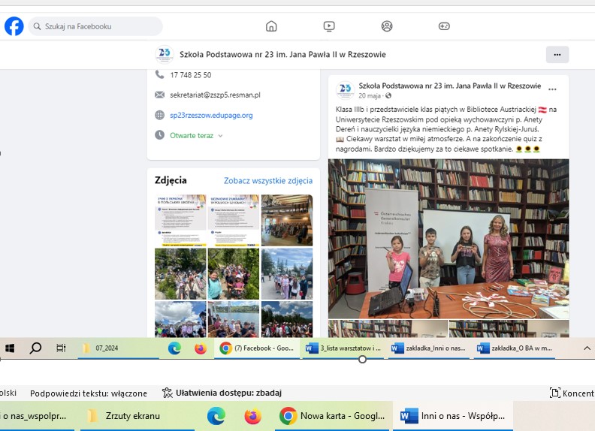
Task: Click the 'Zobacz wszystkie zdjęcia' link
Action: 268,180
